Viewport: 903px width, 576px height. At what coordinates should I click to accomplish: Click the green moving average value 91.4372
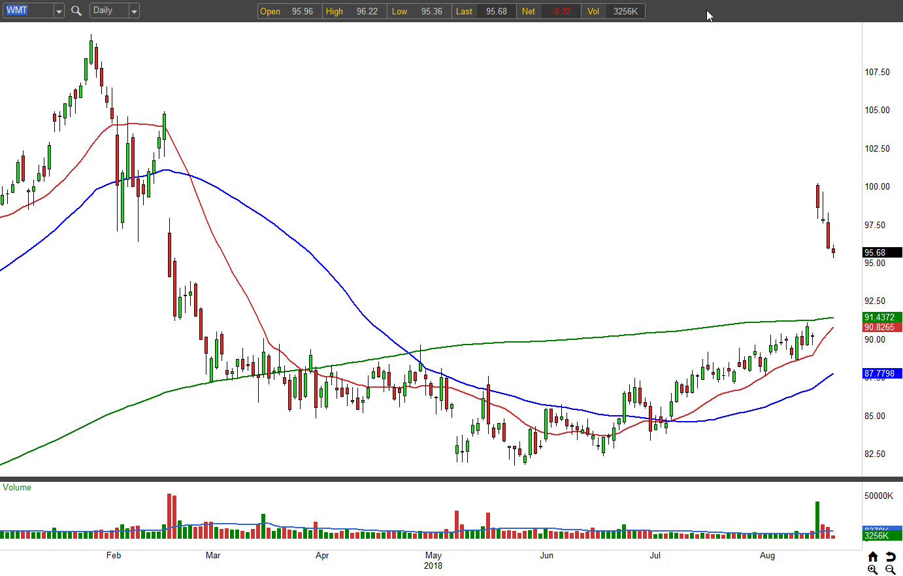(x=882, y=317)
